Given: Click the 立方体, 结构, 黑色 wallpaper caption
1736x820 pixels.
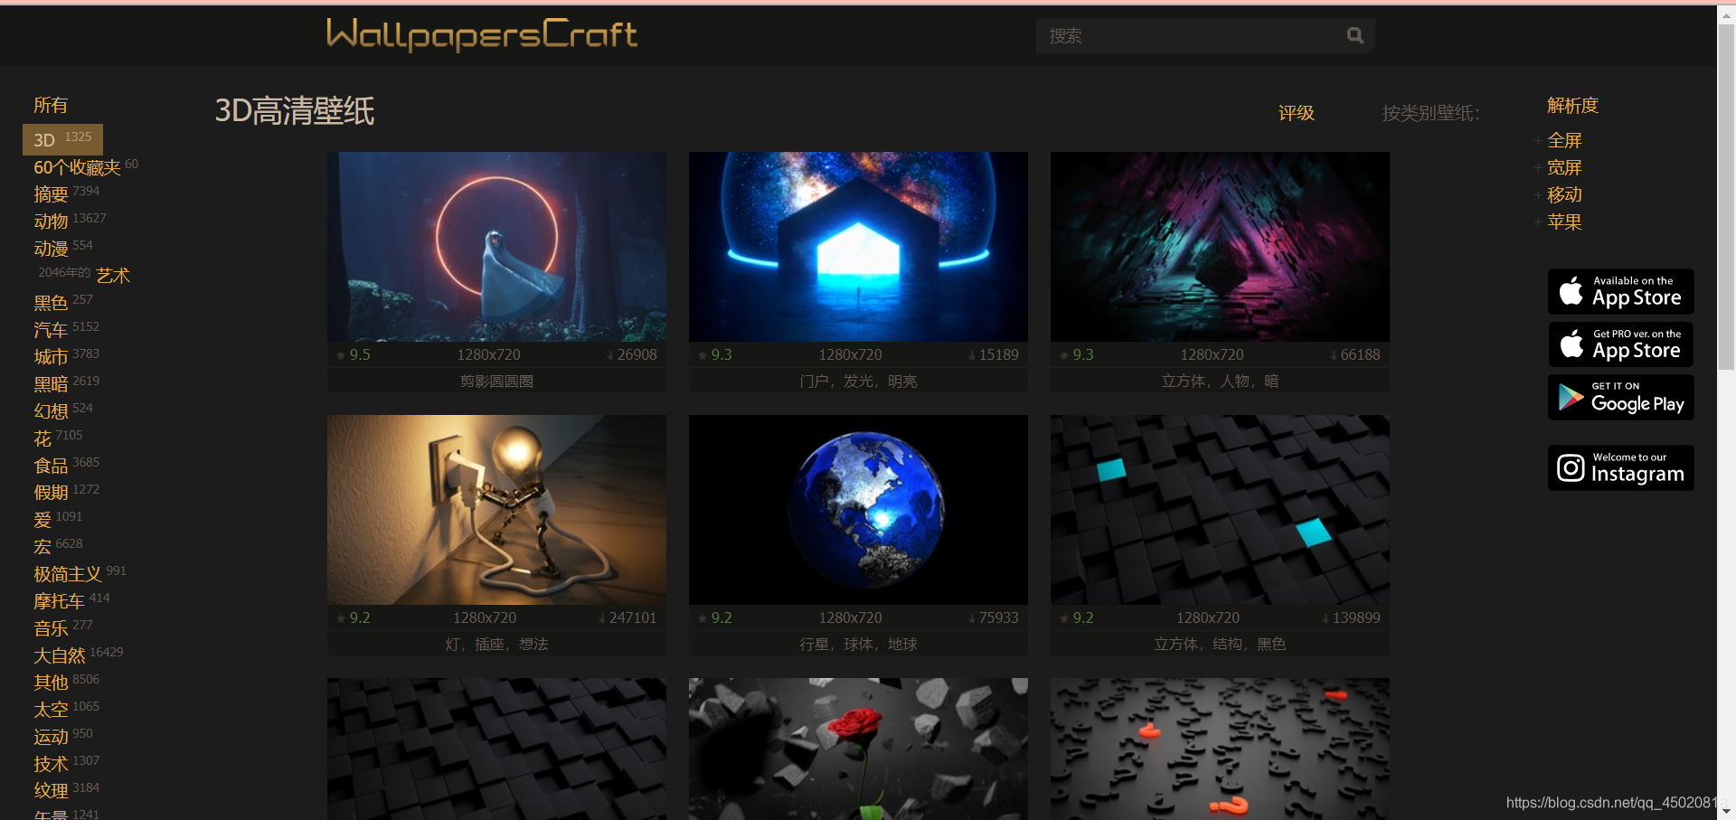Looking at the screenshot, I should pyautogui.click(x=1220, y=644).
